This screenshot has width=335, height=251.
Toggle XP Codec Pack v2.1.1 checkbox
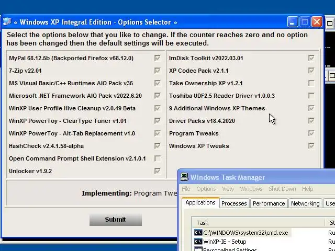coord(311,71)
